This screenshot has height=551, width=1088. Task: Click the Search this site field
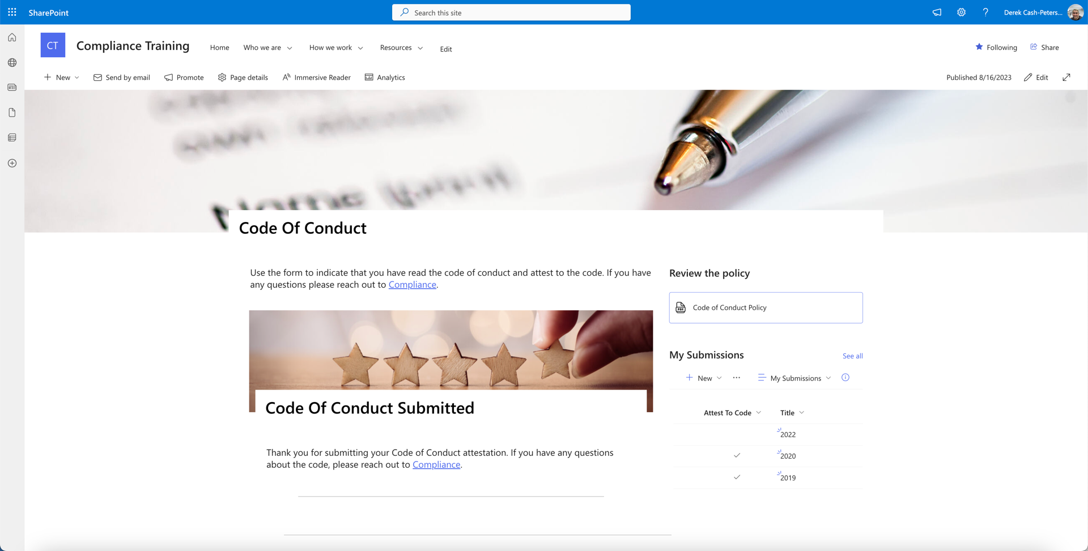[511, 12]
